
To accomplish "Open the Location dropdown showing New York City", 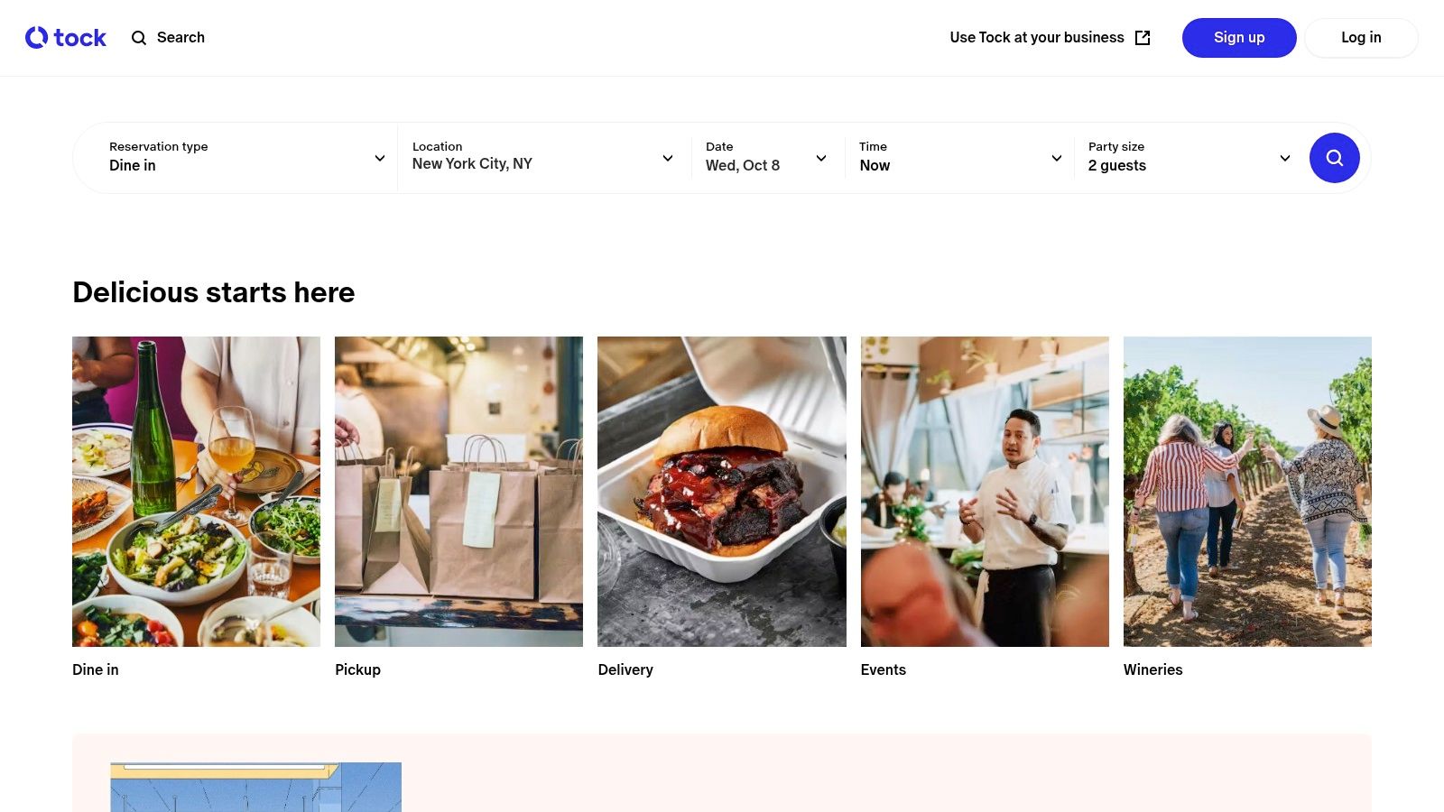I will tap(543, 158).
